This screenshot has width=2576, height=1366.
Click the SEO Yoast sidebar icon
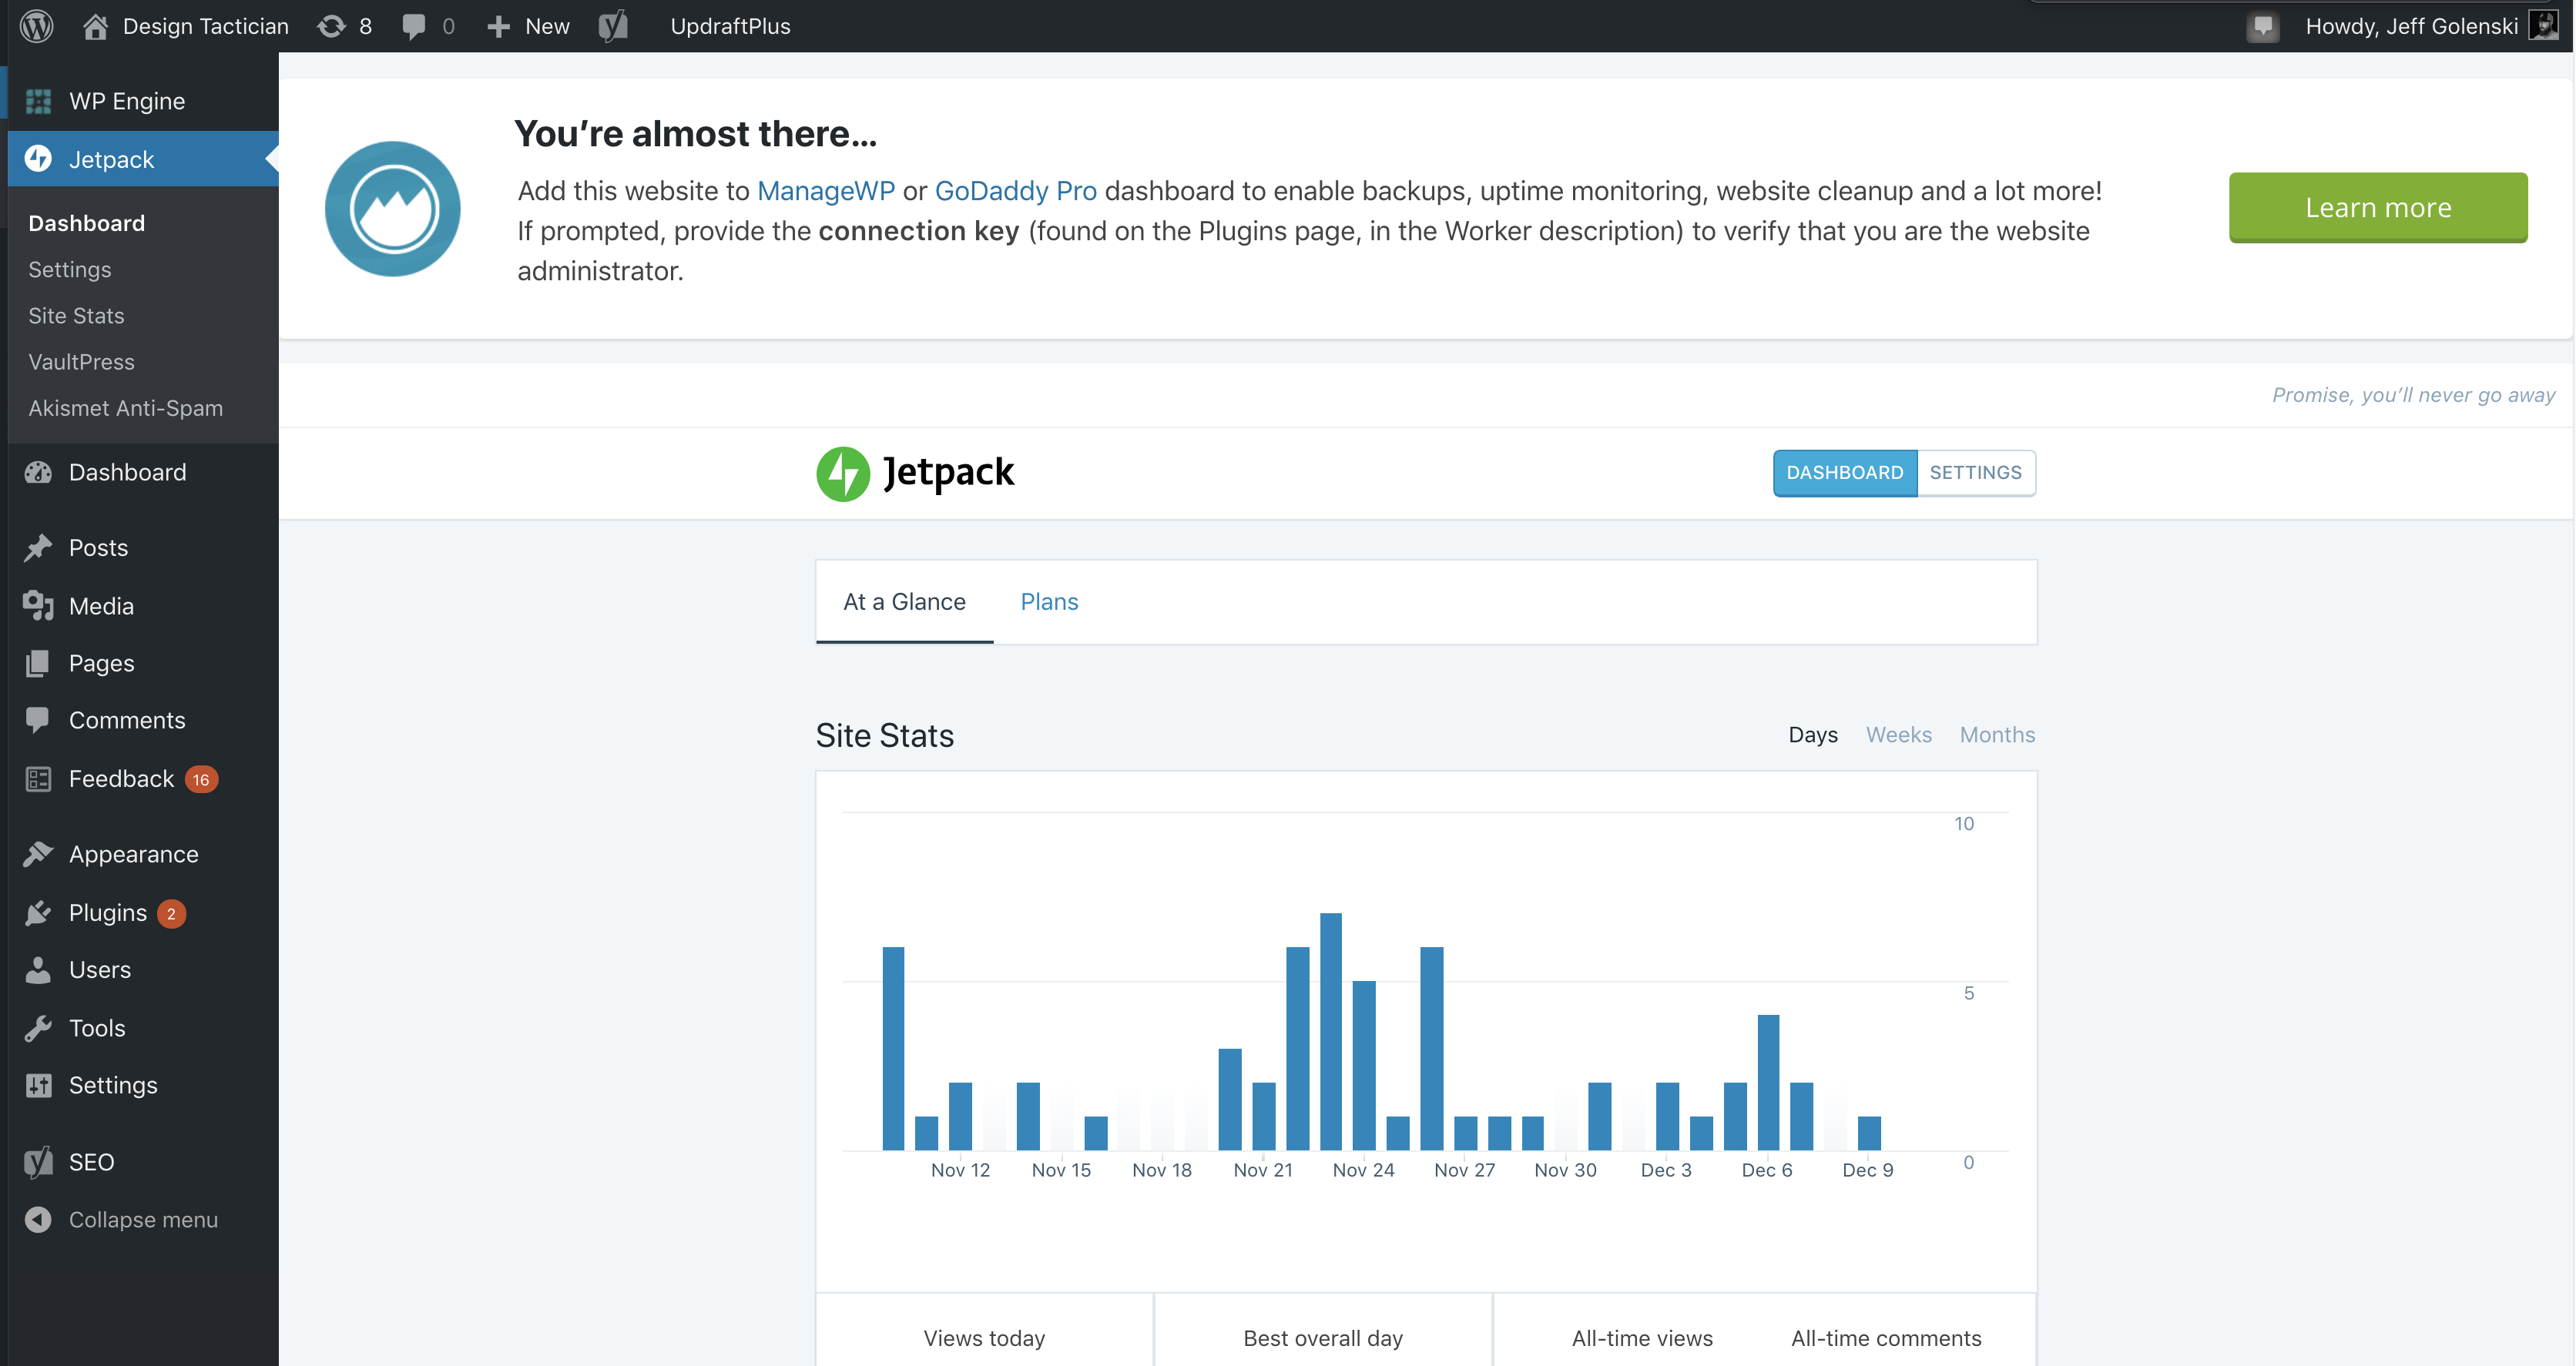coord(38,1162)
